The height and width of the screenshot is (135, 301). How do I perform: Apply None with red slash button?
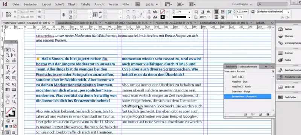click(x=15, y=126)
